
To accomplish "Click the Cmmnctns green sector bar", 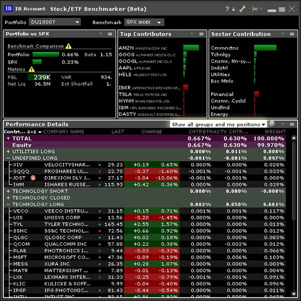I will point(265,48).
